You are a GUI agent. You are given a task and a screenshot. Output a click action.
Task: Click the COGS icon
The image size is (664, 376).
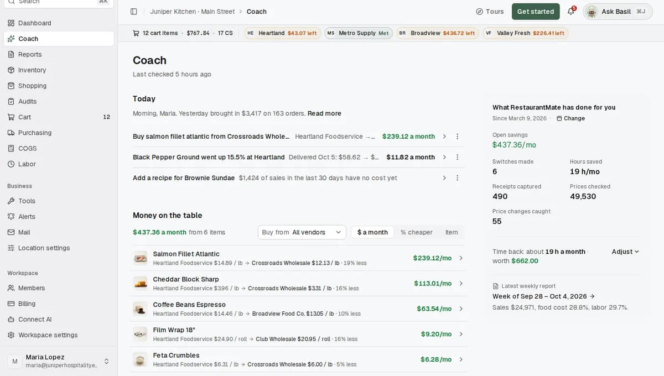click(11, 148)
